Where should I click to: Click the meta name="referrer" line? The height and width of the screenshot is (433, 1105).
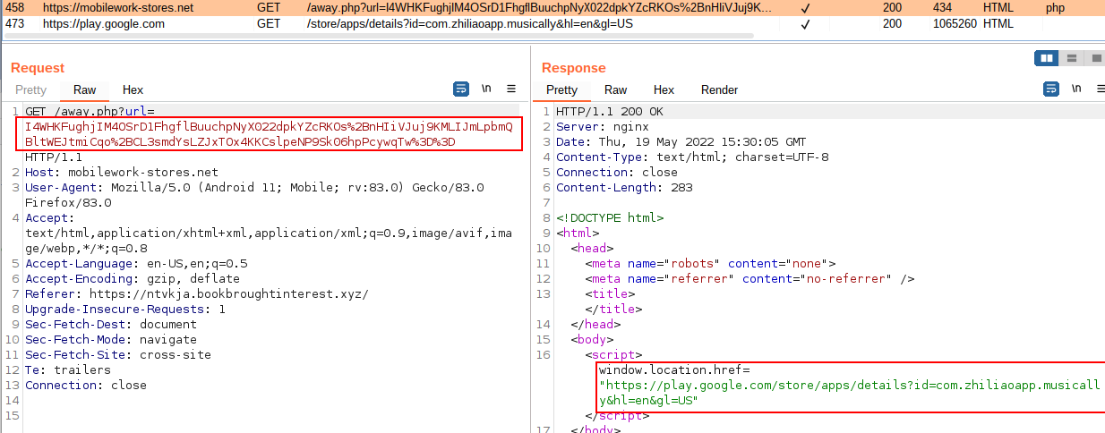750,279
